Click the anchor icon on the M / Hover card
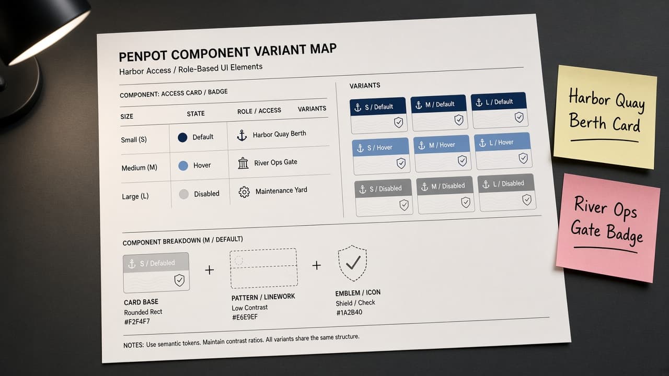 click(422, 146)
